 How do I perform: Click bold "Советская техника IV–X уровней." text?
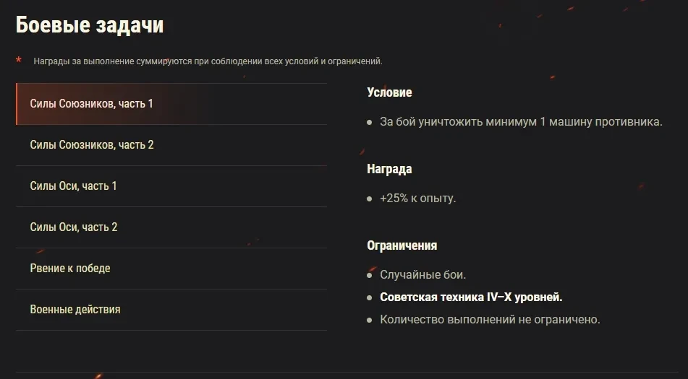471,297
